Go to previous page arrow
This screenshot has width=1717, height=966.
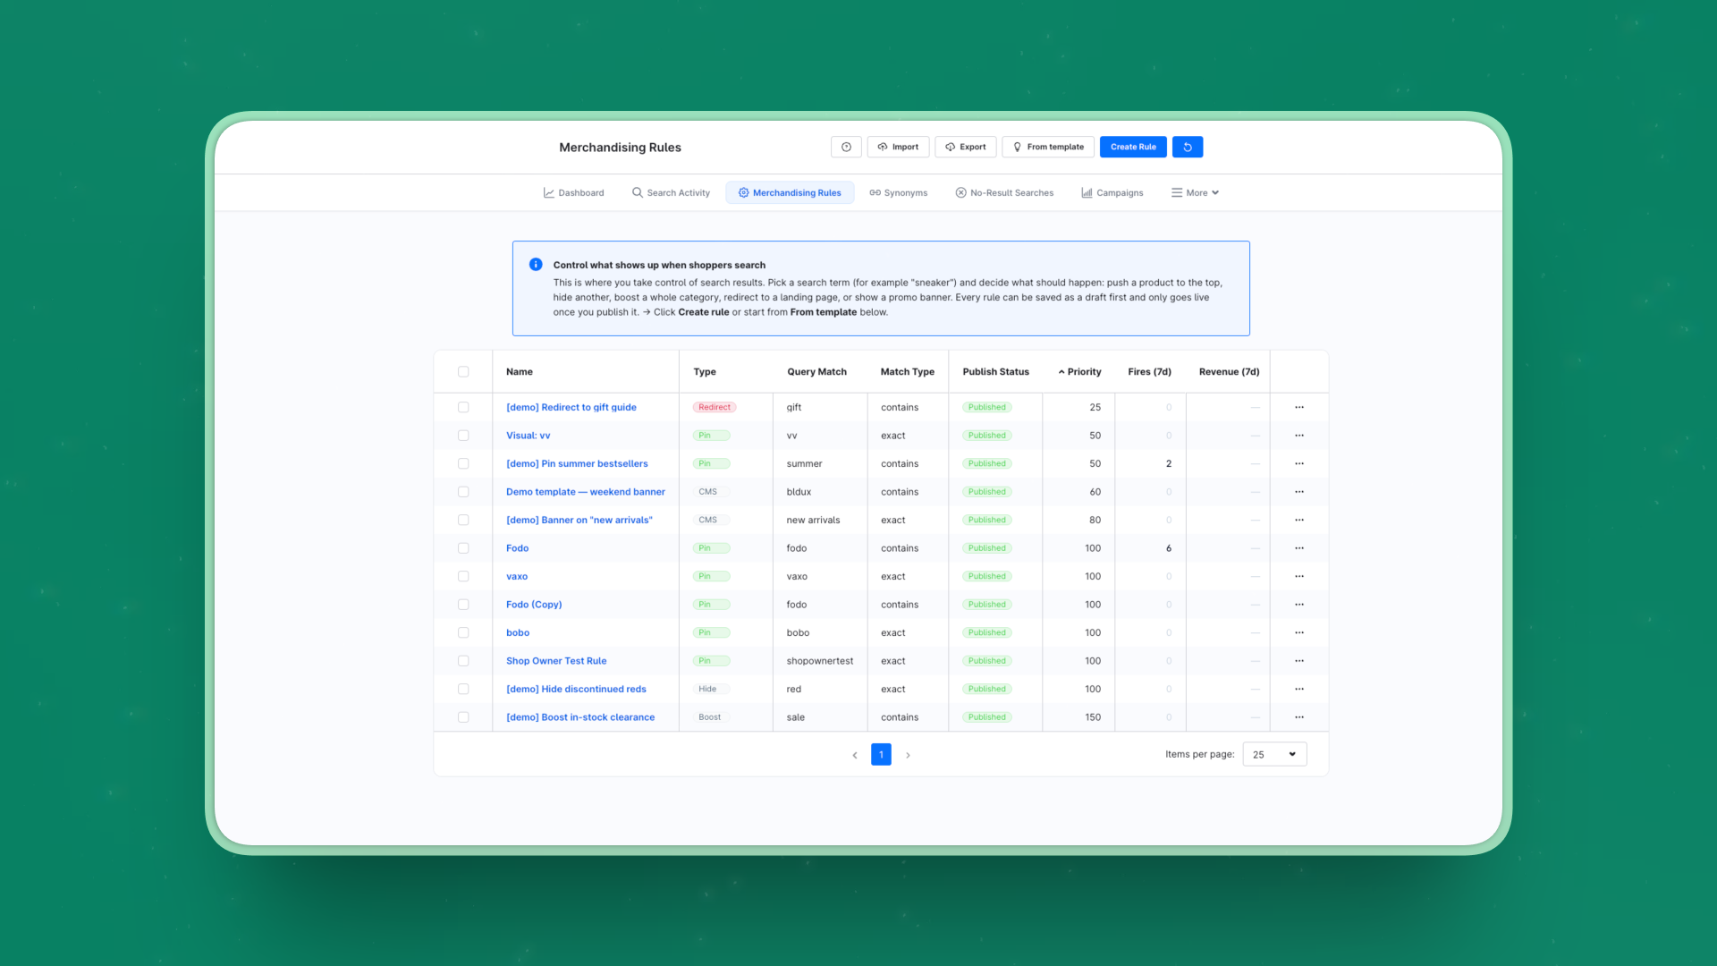pos(855,755)
